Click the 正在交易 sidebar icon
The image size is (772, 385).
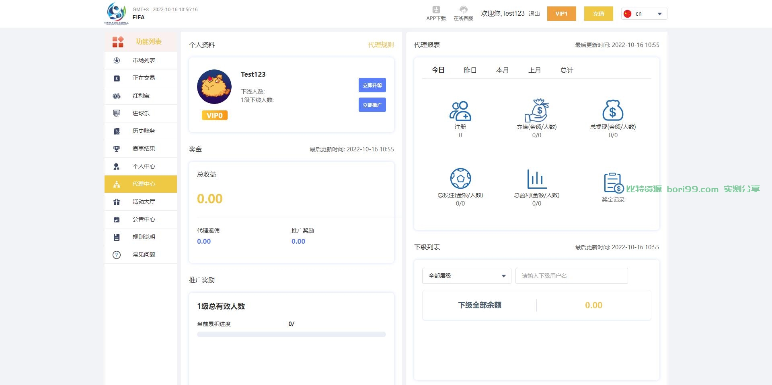click(x=117, y=78)
